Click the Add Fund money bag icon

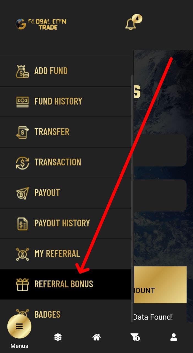pyautogui.click(x=22, y=71)
